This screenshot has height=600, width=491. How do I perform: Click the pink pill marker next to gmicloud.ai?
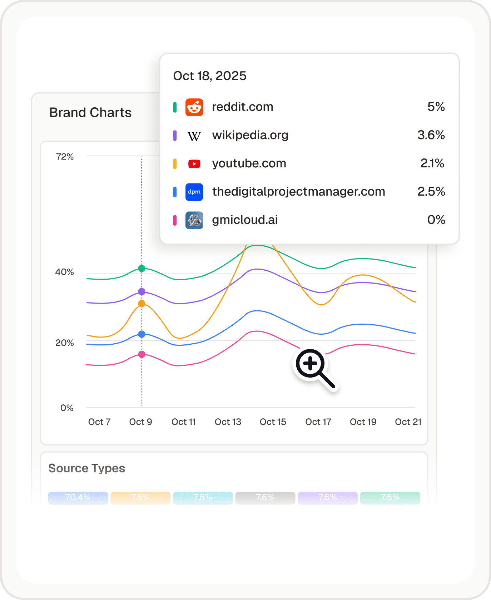tap(174, 220)
